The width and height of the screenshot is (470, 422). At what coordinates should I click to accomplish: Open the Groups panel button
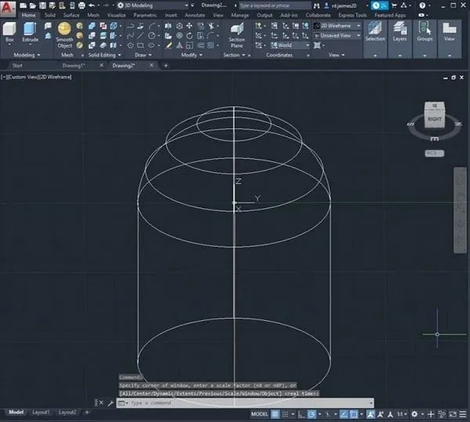coord(425,33)
